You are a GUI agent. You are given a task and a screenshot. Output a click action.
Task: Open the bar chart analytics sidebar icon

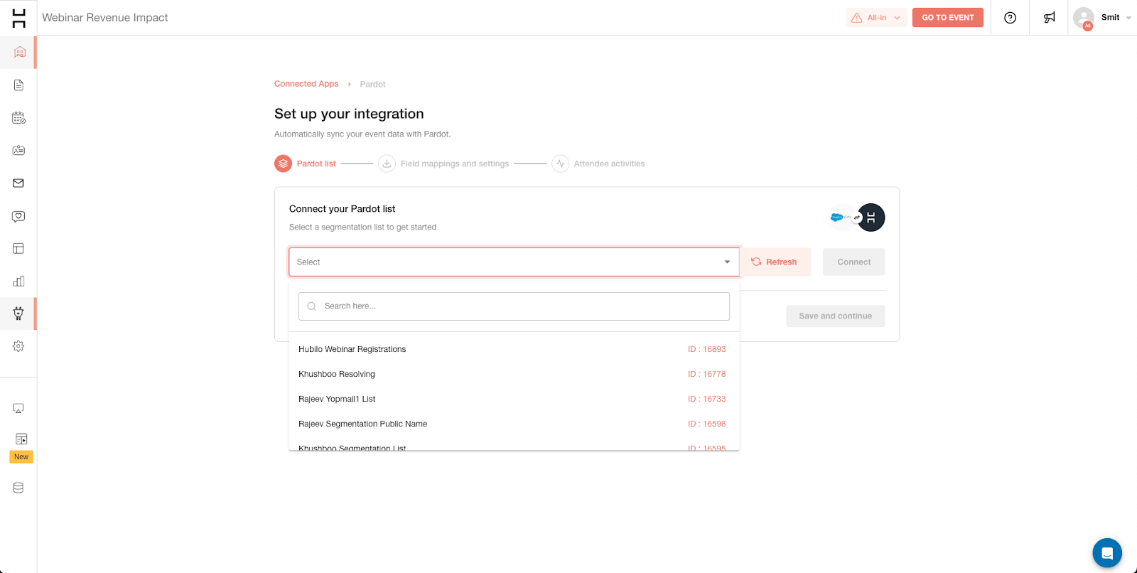[x=19, y=282]
